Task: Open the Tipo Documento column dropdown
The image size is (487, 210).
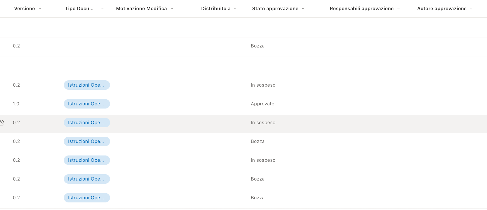Action: (x=102, y=8)
